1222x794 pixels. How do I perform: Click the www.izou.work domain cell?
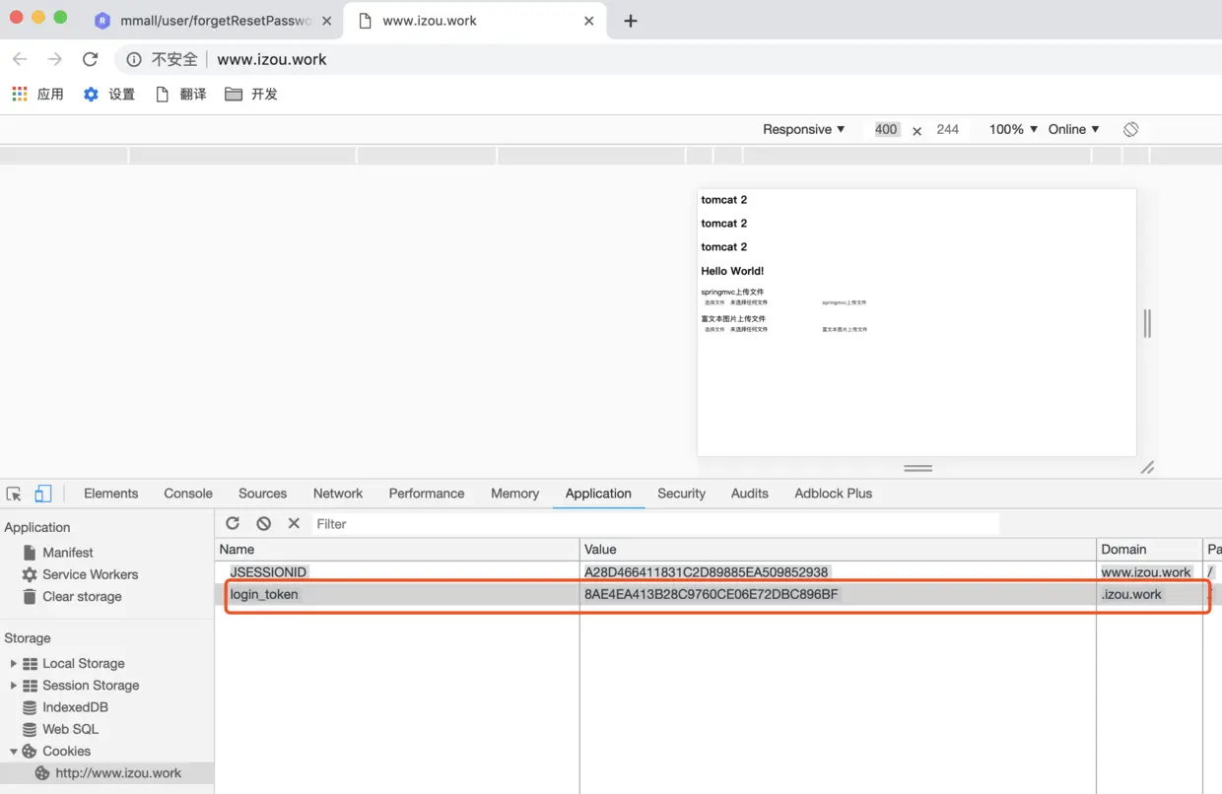pyautogui.click(x=1146, y=571)
